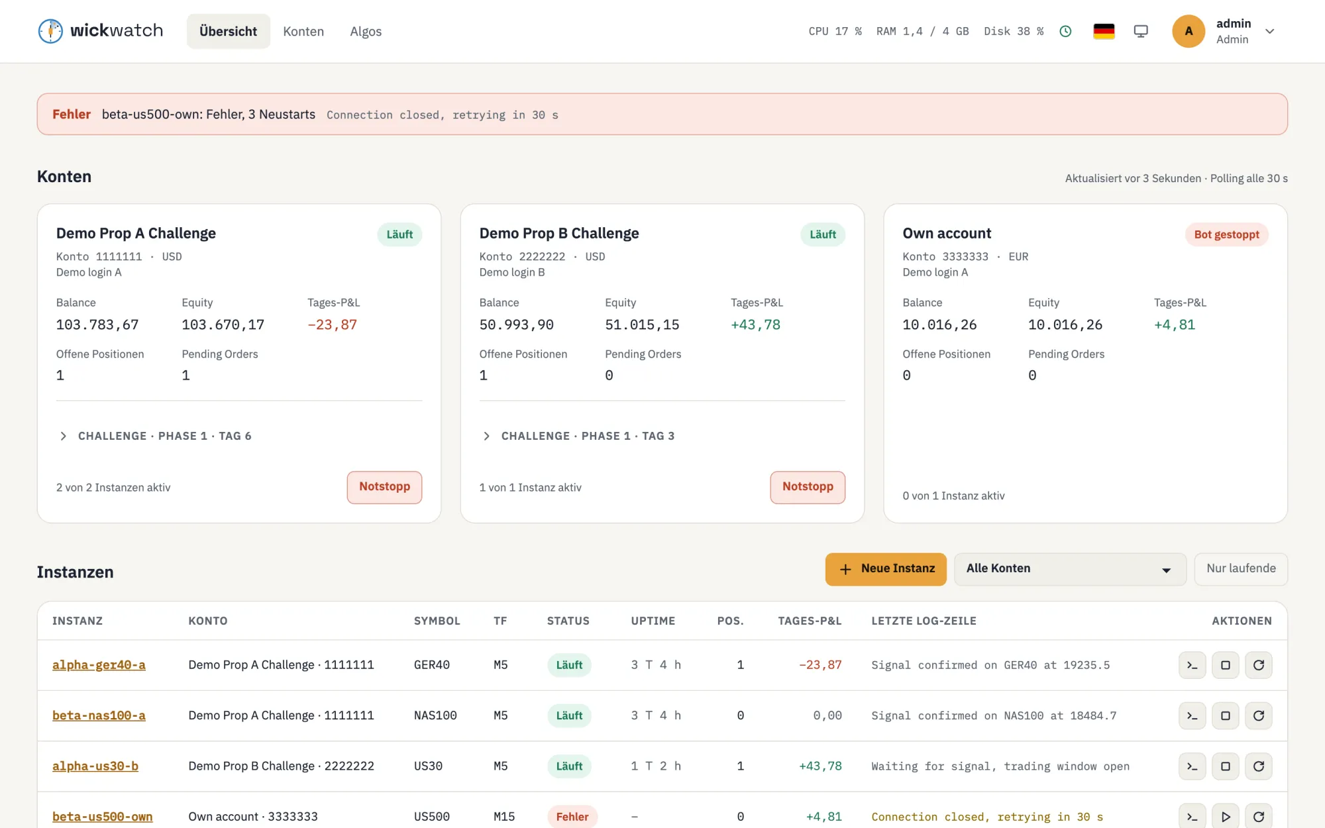This screenshot has height=828, width=1325.
Task: Open the Konten tab
Action: pyautogui.click(x=303, y=31)
